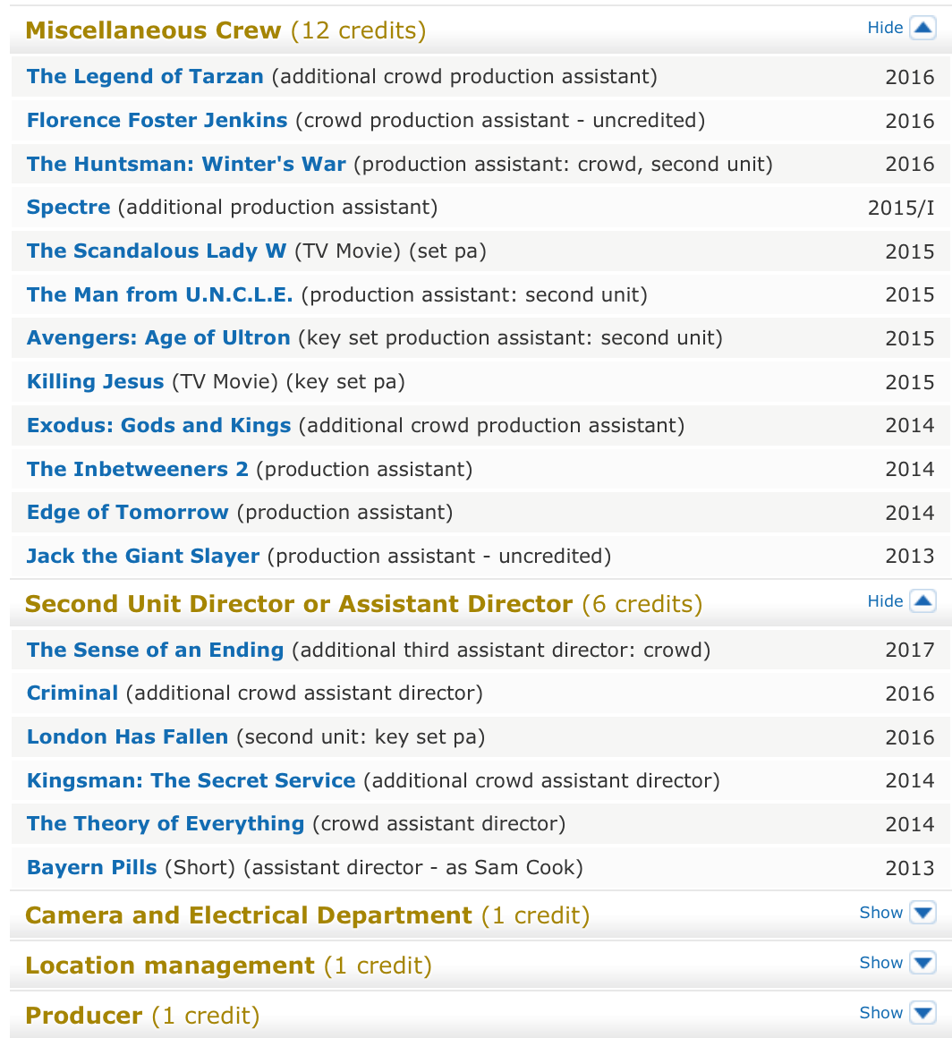952x1038 pixels.
Task: Click the Miscellaneous Crew section heading
Action: point(153,30)
